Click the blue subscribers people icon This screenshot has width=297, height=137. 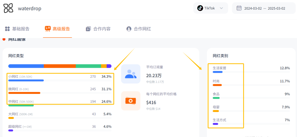(131, 74)
